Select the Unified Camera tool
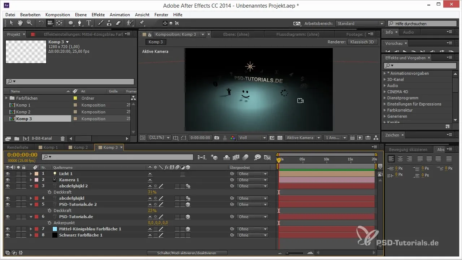This screenshot has width=462, height=260. click(50, 23)
